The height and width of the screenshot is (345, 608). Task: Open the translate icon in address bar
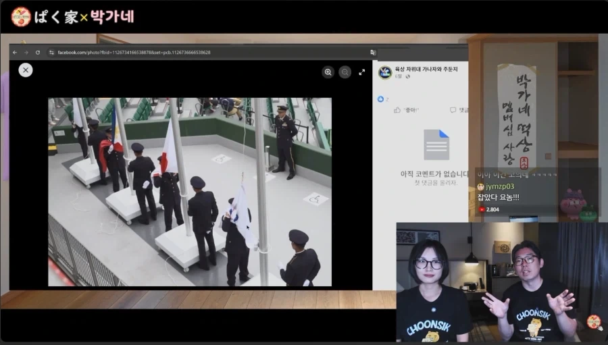point(373,53)
